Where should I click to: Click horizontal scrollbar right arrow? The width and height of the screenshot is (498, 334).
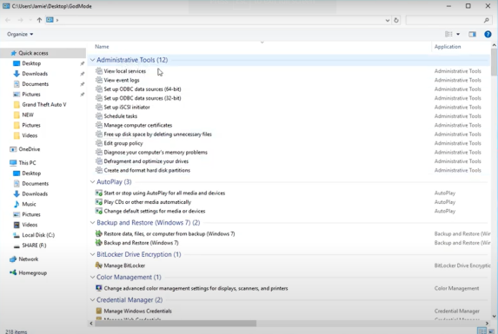(488, 324)
